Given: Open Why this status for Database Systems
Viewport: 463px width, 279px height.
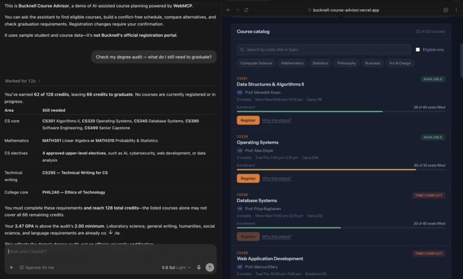Looking at the screenshot, I should tap(276, 237).
